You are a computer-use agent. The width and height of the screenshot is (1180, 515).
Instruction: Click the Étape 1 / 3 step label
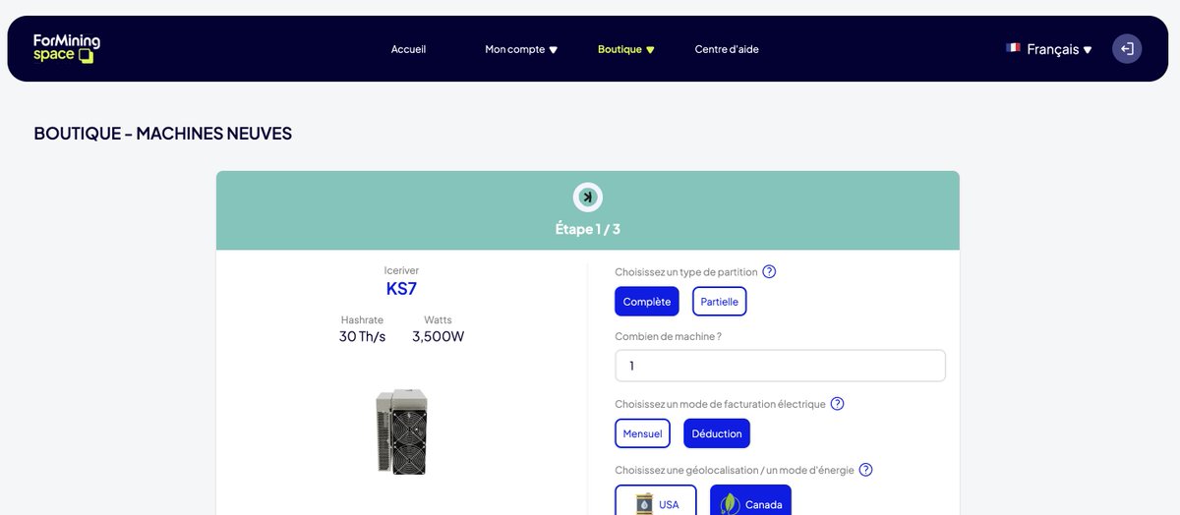[x=588, y=229]
